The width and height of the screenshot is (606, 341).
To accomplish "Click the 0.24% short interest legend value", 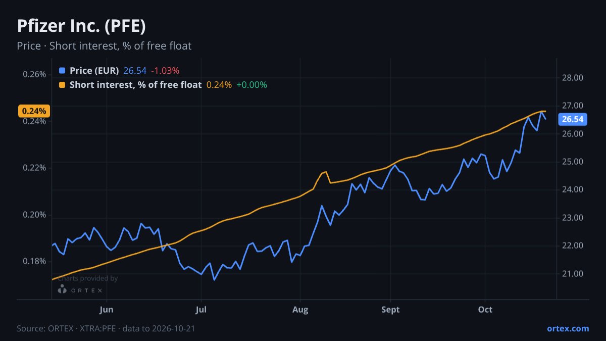I will point(219,85).
